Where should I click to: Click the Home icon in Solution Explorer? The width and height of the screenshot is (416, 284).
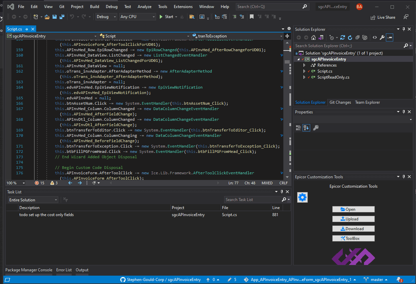click(x=314, y=37)
